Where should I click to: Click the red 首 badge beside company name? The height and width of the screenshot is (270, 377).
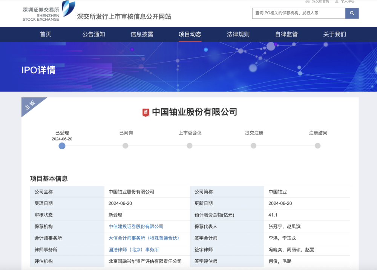coord(146,112)
